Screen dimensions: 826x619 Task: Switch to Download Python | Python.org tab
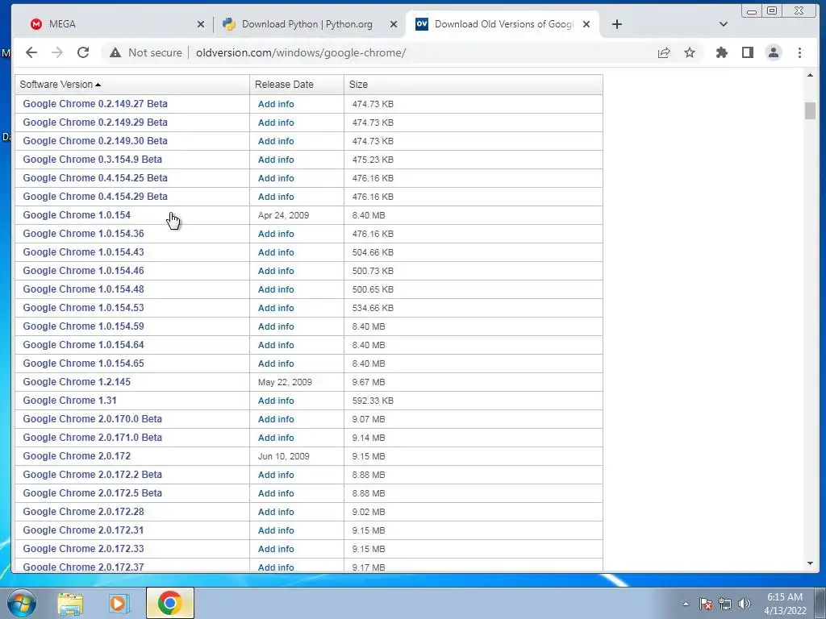coord(310,24)
